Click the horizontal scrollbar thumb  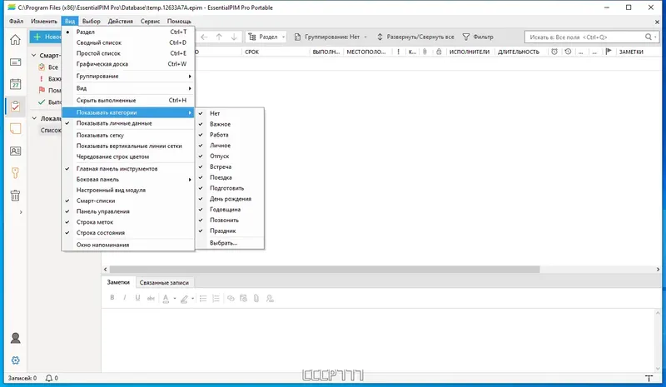[325, 270]
